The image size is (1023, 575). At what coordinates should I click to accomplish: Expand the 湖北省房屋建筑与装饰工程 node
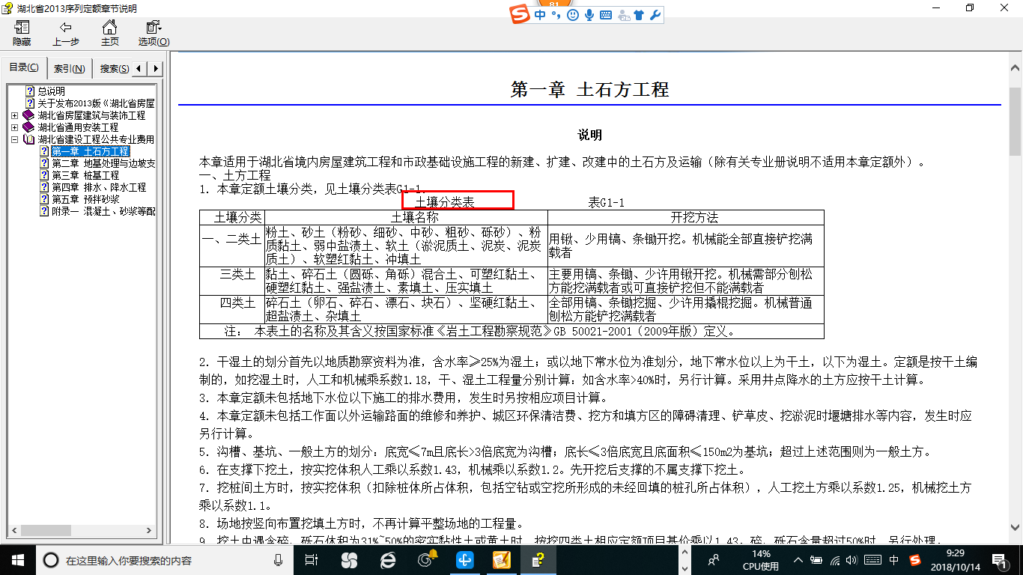[15, 115]
